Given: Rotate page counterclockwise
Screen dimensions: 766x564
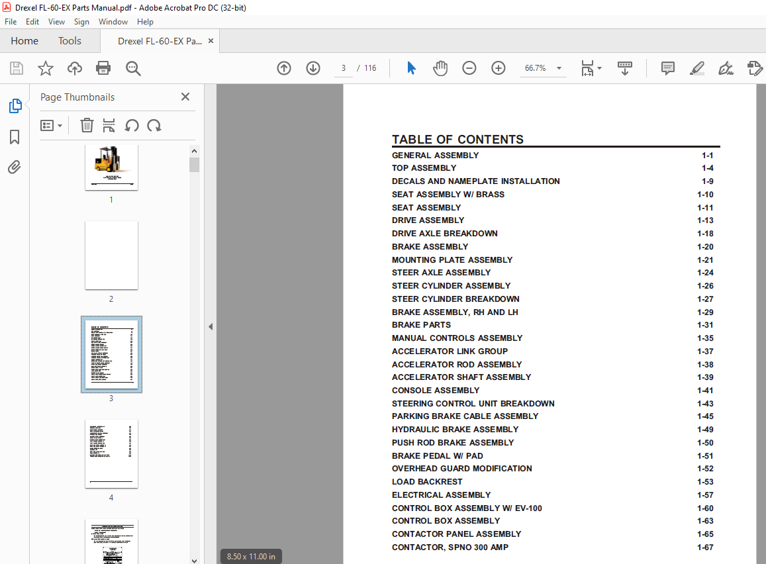Looking at the screenshot, I should coord(131,126).
